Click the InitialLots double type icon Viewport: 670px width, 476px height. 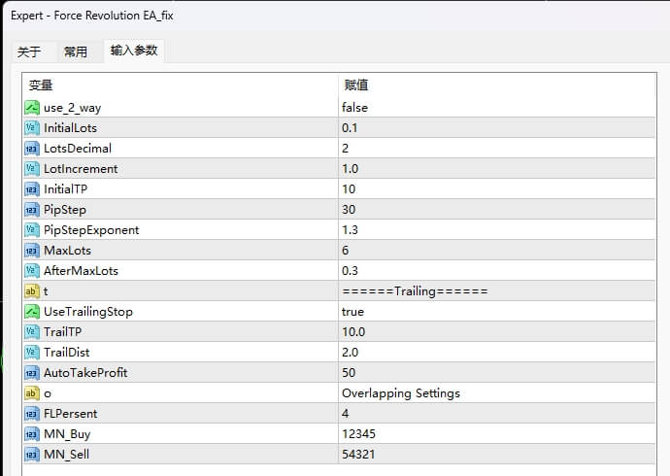31,128
